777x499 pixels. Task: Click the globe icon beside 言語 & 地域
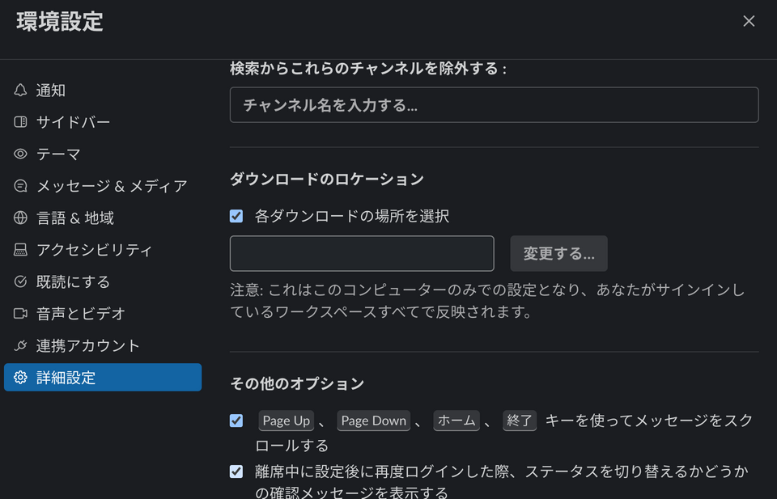(20, 218)
